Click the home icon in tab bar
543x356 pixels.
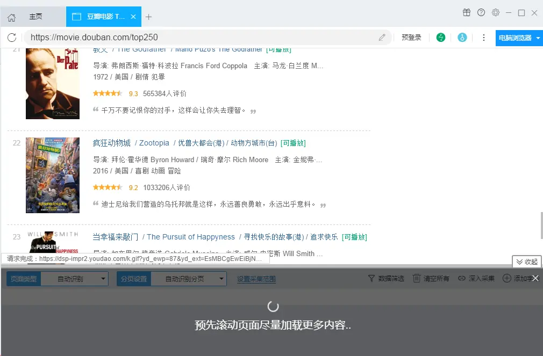(x=11, y=17)
